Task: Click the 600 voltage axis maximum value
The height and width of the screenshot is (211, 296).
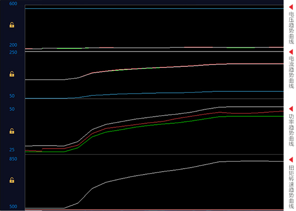Action: (13, 3)
